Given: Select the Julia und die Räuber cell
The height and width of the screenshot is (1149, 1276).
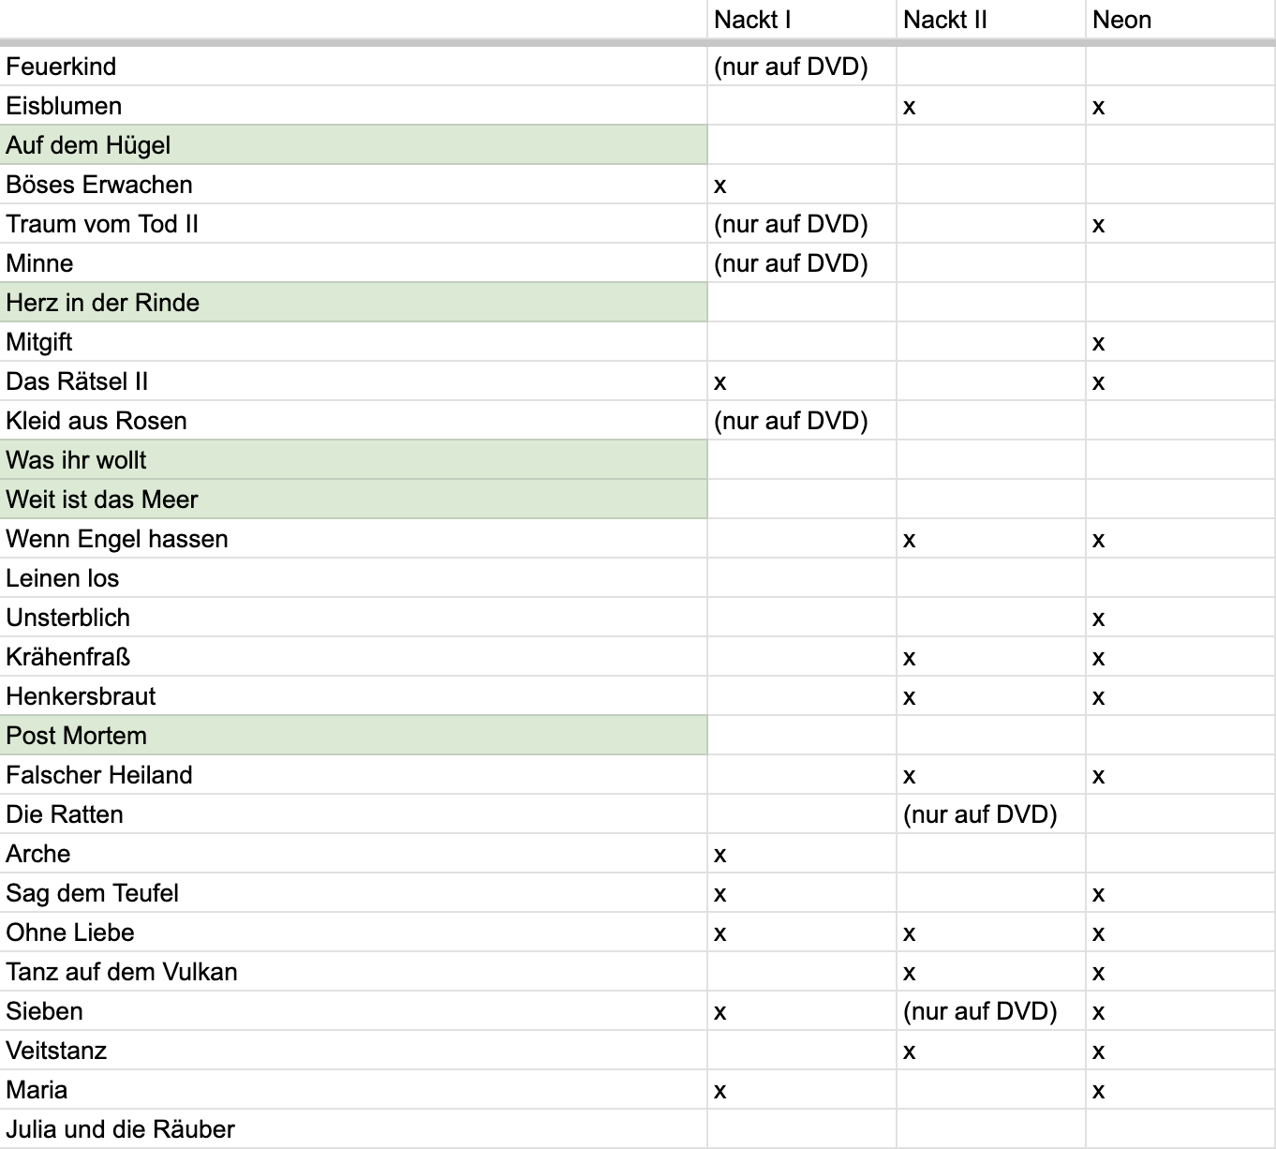Looking at the screenshot, I should click(353, 1129).
